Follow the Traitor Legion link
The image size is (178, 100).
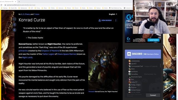coord(48,54)
